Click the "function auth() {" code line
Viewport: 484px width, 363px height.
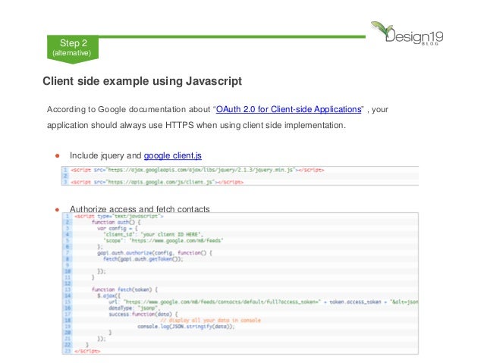[116, 222]
